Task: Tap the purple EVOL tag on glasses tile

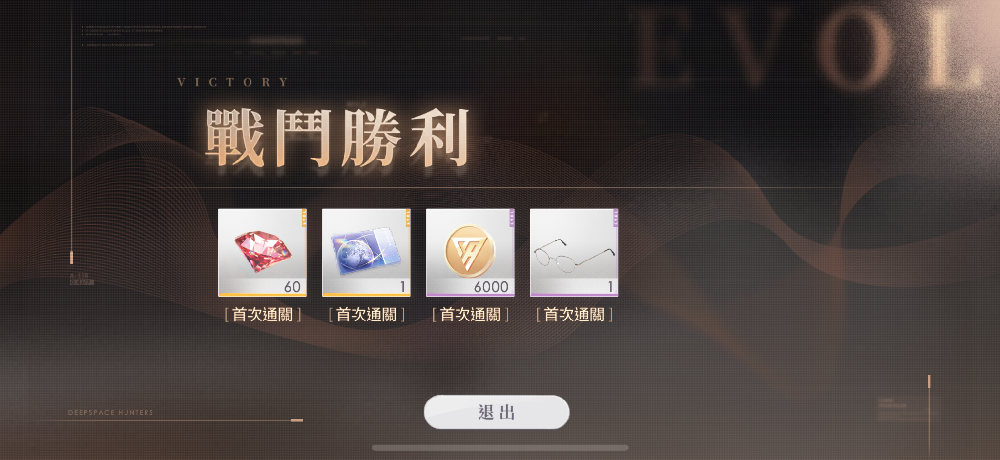Action: pos(616,218)
